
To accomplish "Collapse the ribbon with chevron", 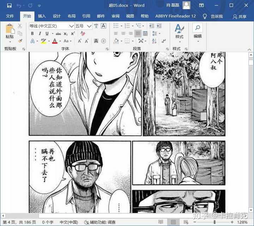I will coord(249,49).
